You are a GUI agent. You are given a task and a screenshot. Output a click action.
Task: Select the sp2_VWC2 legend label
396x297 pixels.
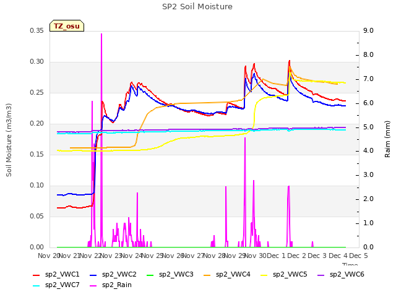point(119,275)
